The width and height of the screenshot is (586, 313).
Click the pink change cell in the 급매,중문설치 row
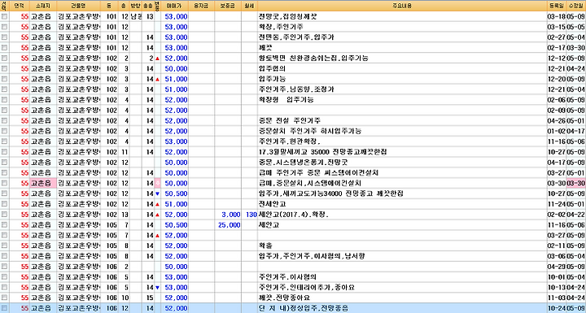click(x=157, y=184)
